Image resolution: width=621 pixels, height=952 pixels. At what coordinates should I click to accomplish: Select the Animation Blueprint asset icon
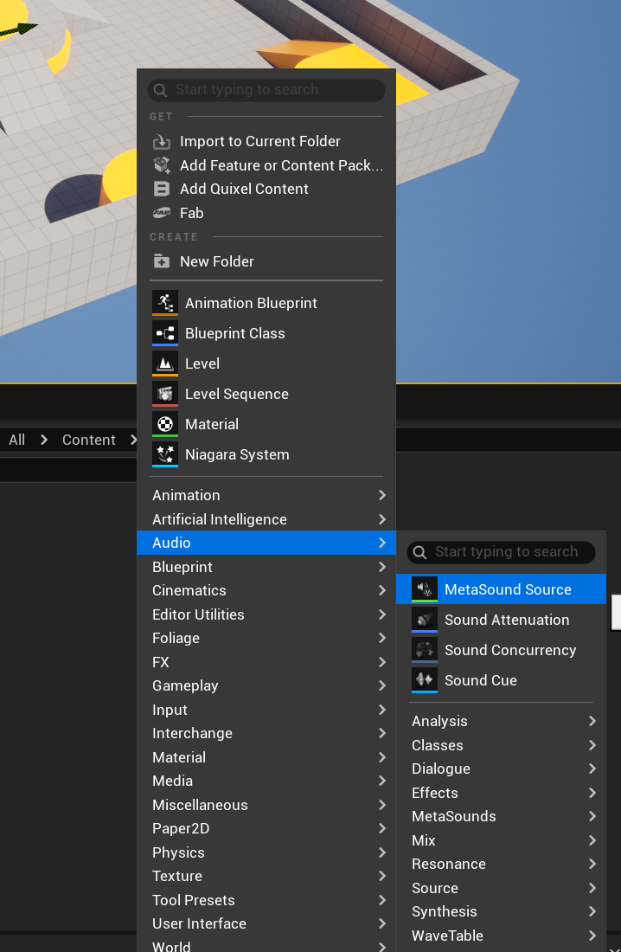point(164,303)
